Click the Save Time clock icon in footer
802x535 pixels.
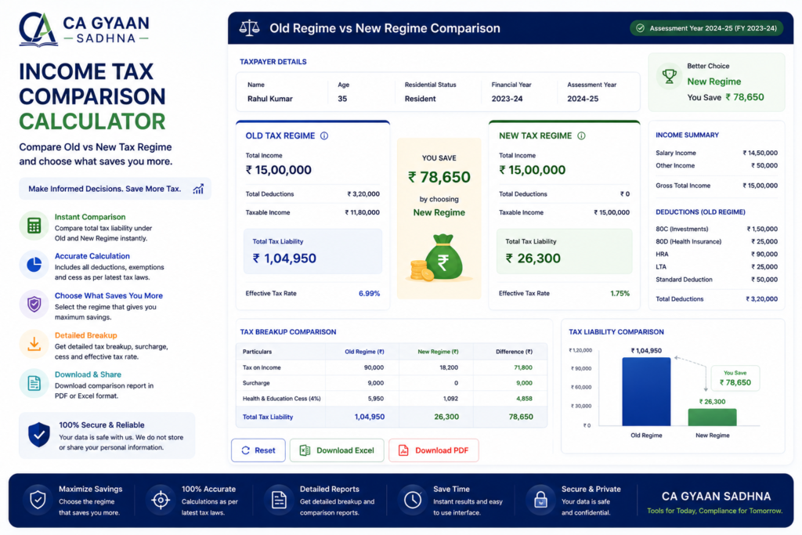(x=412, y=500)
